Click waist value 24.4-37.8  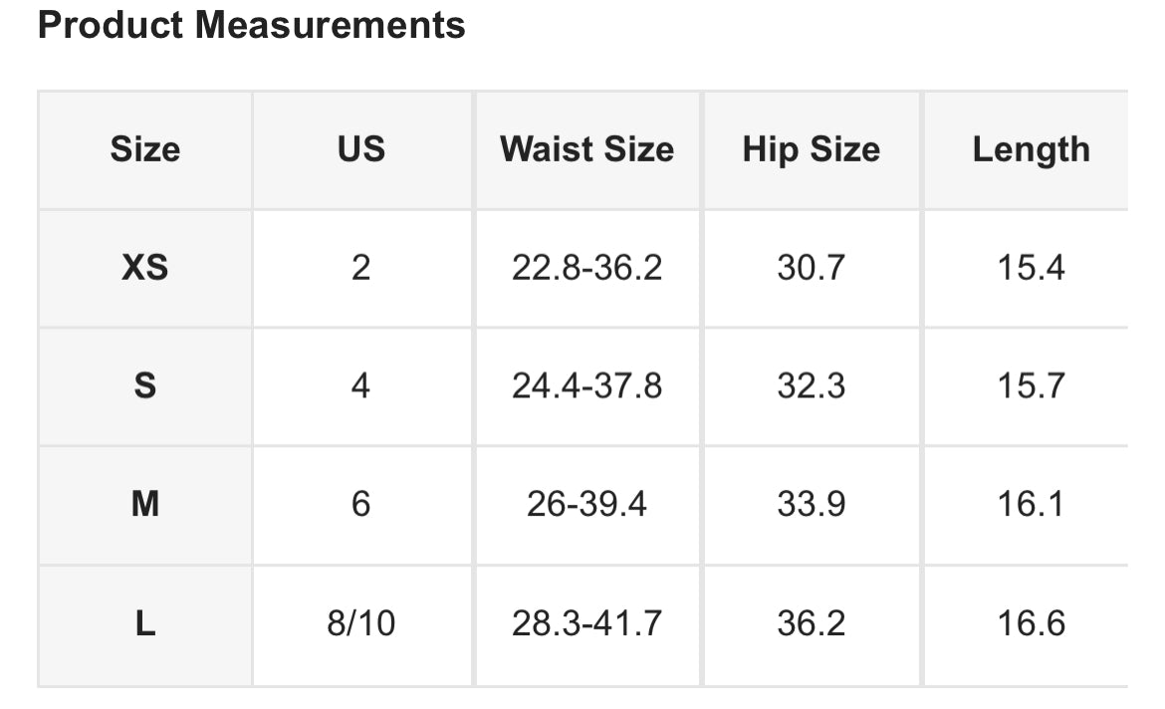coord(586,385)
